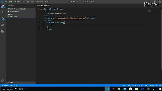Collapse the VUE JS folder section
Image resolution: width=162 pixels, height=91 pixels.
point(10,14)
